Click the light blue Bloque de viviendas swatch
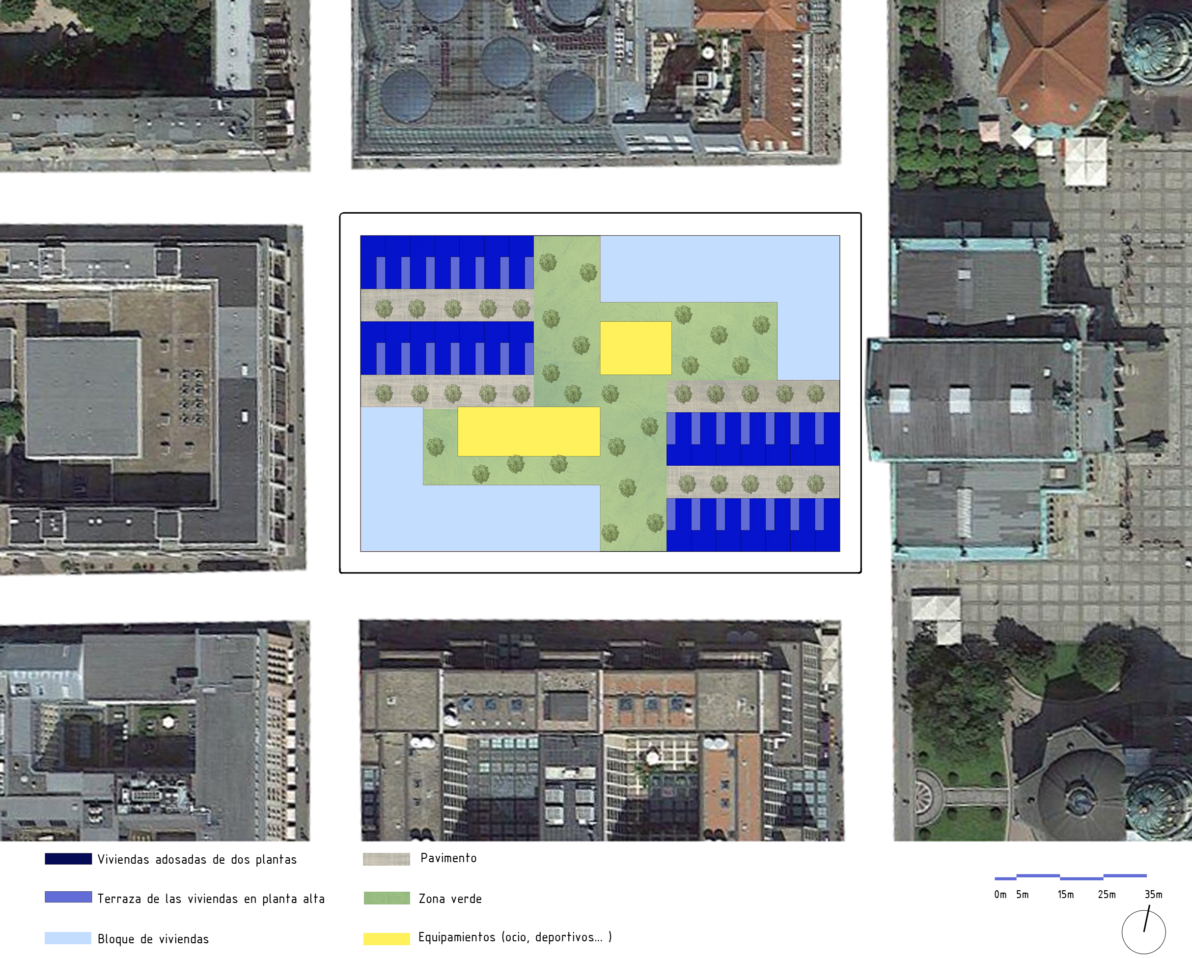Screen dimensions: 1192x958 [68, 937]
